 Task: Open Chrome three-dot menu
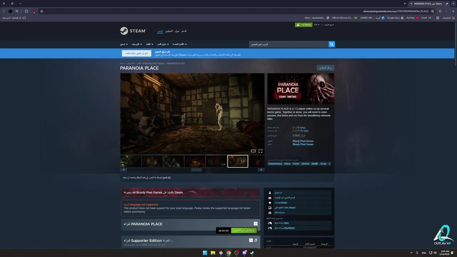pos(4,11)
